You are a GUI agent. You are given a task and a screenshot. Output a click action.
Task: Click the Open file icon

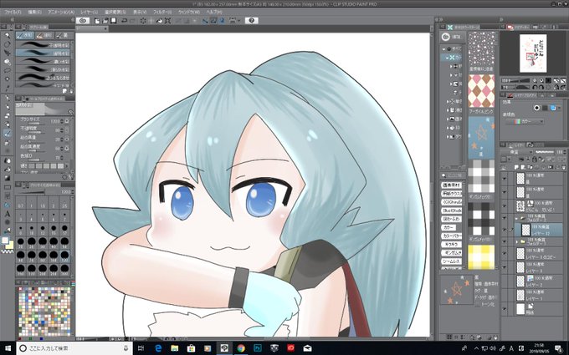pos(105,21)
